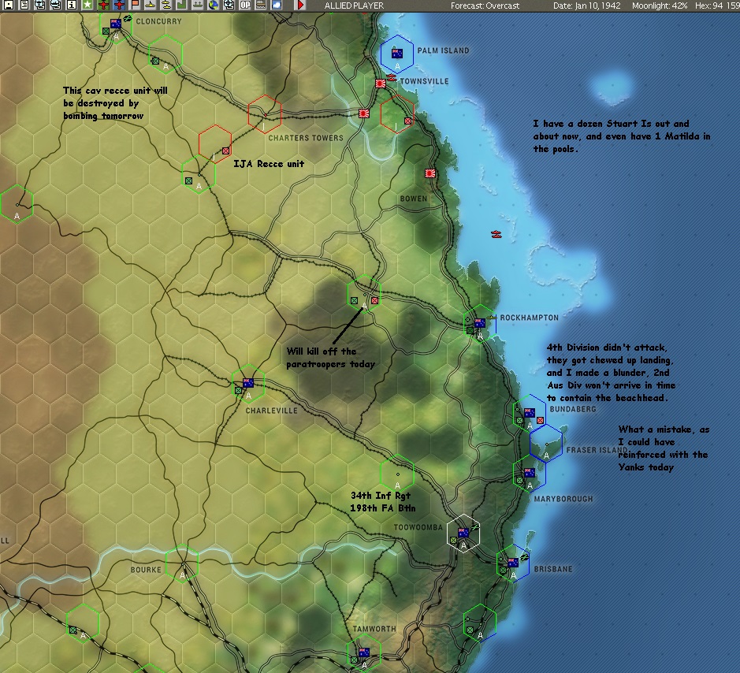Select the Australian flag unit at Palm Island
The width and height of the screenshot is (740, 673).
tap(397, 54)
